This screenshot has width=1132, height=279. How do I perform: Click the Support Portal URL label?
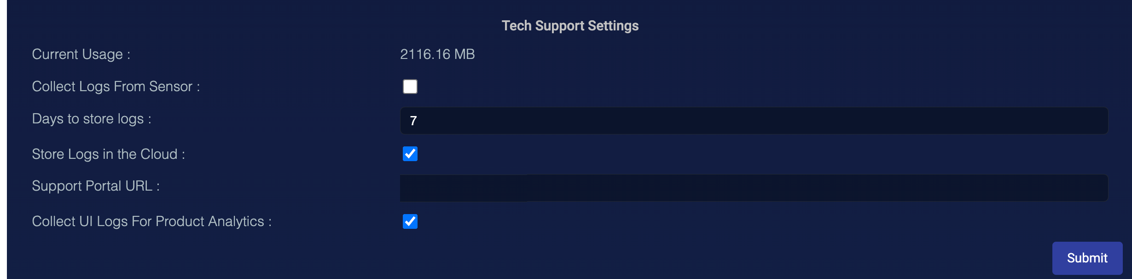pos(95,186)
